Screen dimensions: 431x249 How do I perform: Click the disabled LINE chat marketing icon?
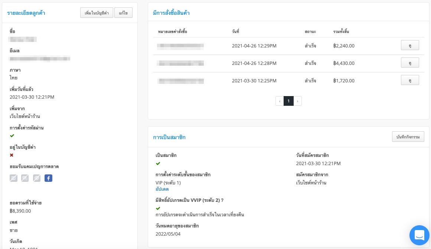[x=36, y=178]
